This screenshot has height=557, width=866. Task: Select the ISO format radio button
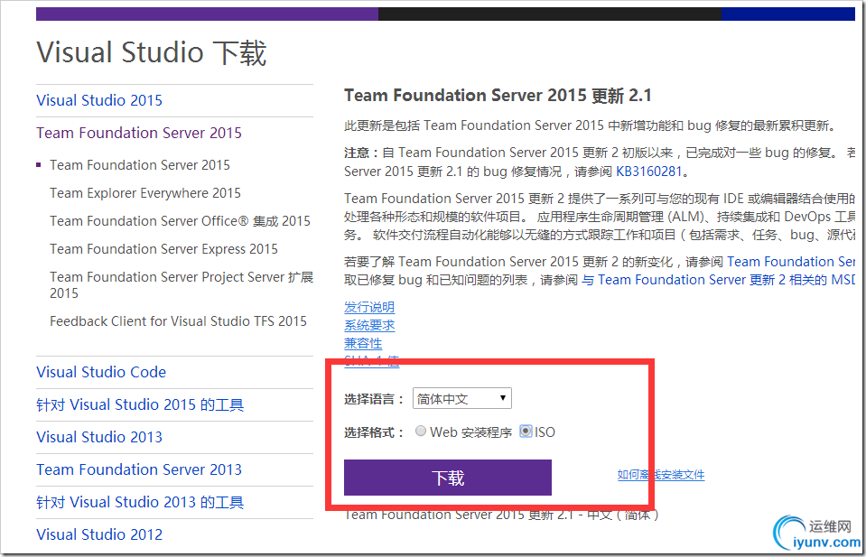point(526,432)
